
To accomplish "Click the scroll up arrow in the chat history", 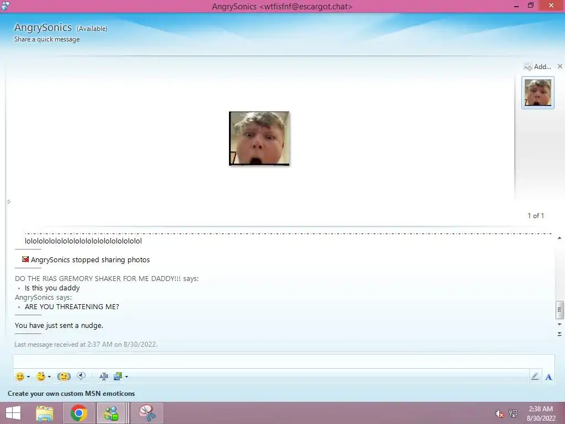I will 559,238.
